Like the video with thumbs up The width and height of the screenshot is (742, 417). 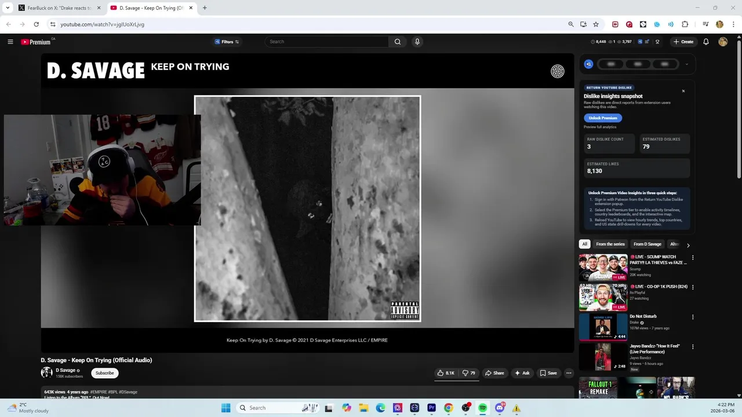(445, 373)
